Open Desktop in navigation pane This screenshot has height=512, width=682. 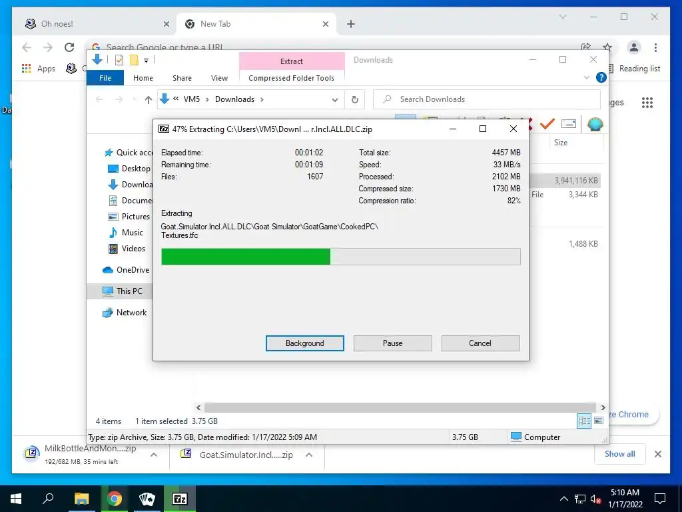pyautogui.click(x=129, y=169)
